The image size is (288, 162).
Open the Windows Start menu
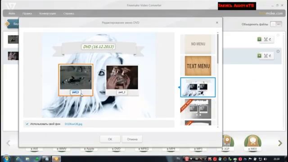(x=6, y=159)
